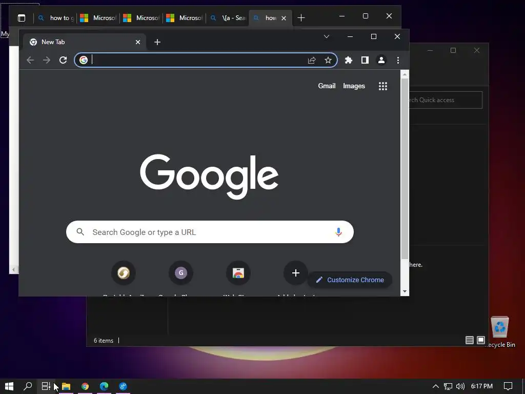Click the Chrome vertical scrollbar thumb
This screenshot has height=394, width=525.
click(405, 168)
